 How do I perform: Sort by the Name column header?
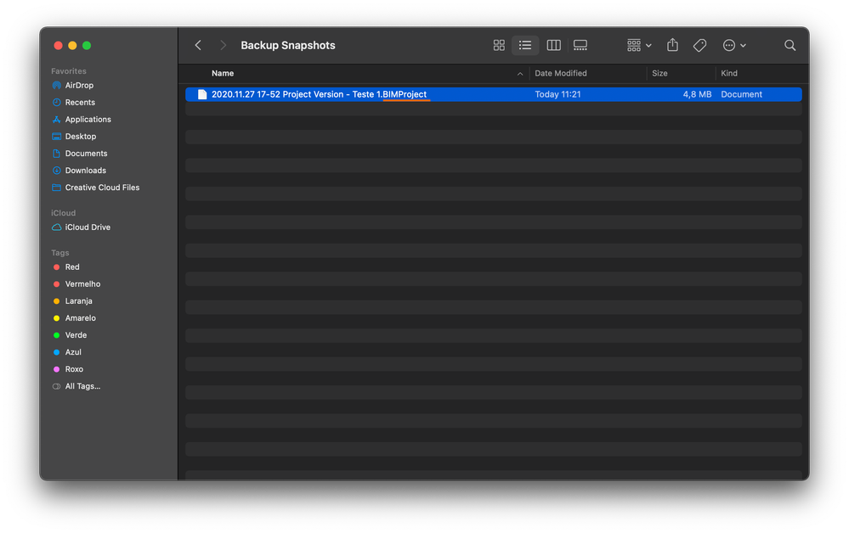[x=223, y=74]
